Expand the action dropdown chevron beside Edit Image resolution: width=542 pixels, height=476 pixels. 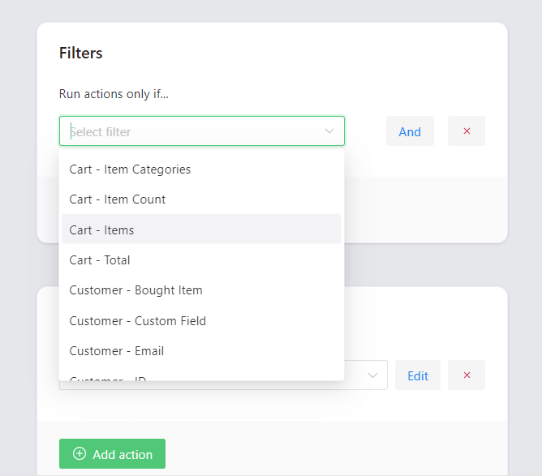[x=372, y=375]
